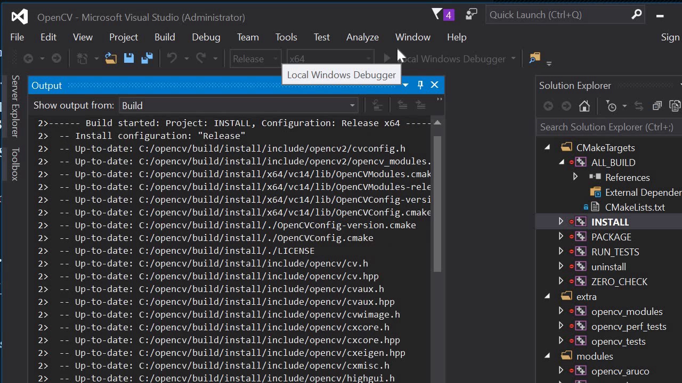Open the Window menu
The width and height of the screenshot is (682, 383).
413,37
